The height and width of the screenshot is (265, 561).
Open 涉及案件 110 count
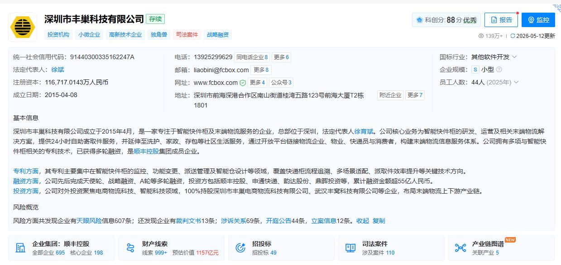(x=378, y=253)
